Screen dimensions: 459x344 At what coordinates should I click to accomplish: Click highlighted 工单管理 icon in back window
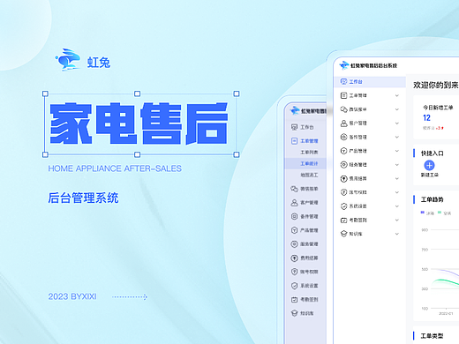coord(294,141)
